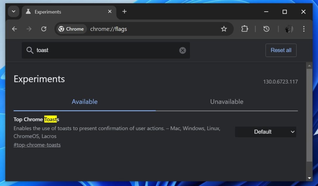318x186 pixels.
Task: Close the Experiments browser tab
Action: point(110,12)
